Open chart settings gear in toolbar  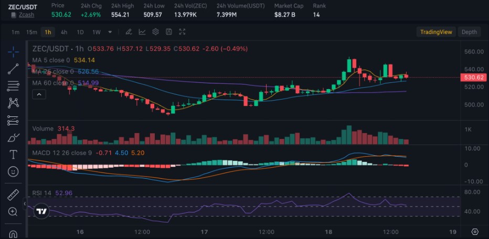(x=156, y=32)
